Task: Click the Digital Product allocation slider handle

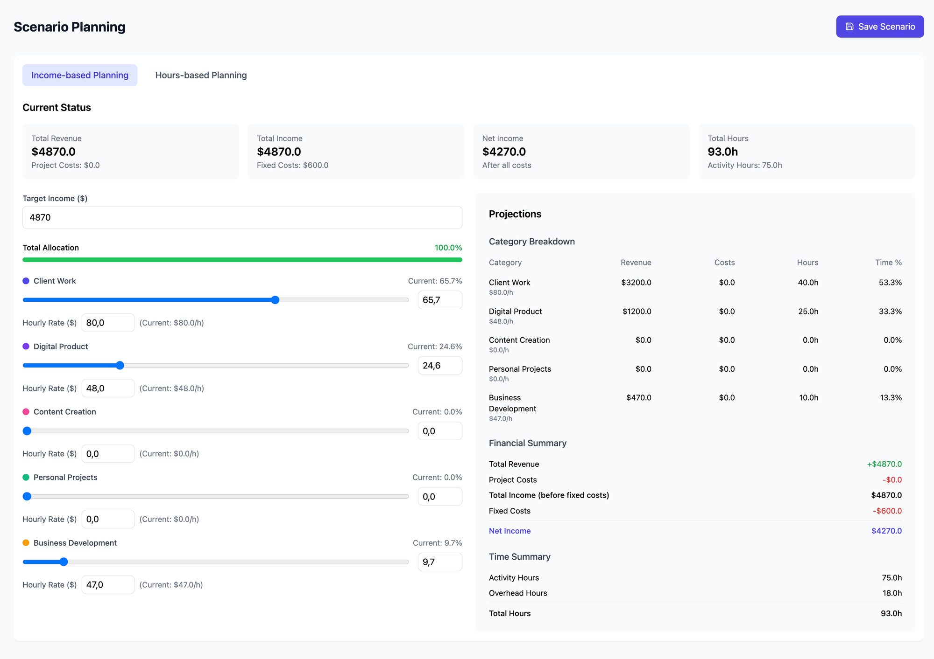Action: (120, 365)
